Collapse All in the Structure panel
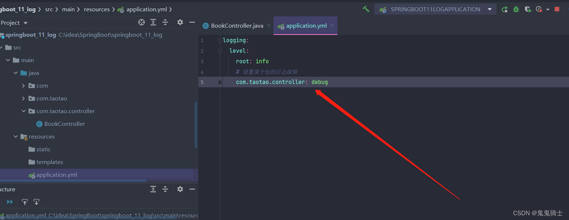The height and width of the screenshot is (220, 569). click(165, 189)
